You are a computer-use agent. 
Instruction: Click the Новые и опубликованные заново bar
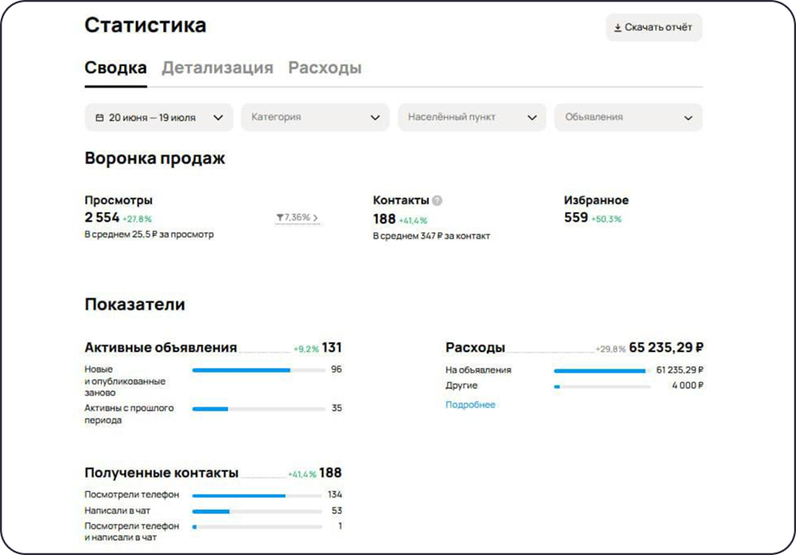[x=240, y=369]
